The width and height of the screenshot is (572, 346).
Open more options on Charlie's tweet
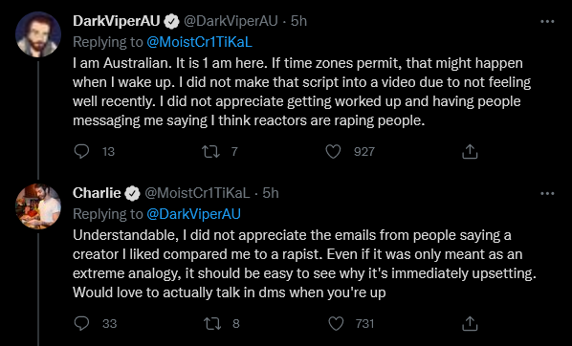(x=547, y=194)
